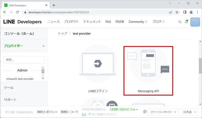Open the ブログ external link
The width and height of the screenshot is (202, 118).
pyautogui.click(x=158, y=22)
